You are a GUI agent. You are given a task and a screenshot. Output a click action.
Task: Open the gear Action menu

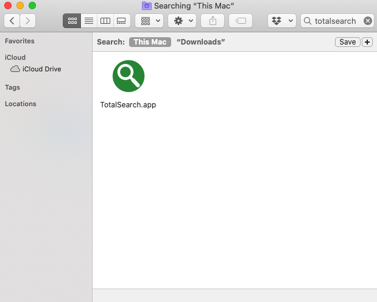point(181,21)
